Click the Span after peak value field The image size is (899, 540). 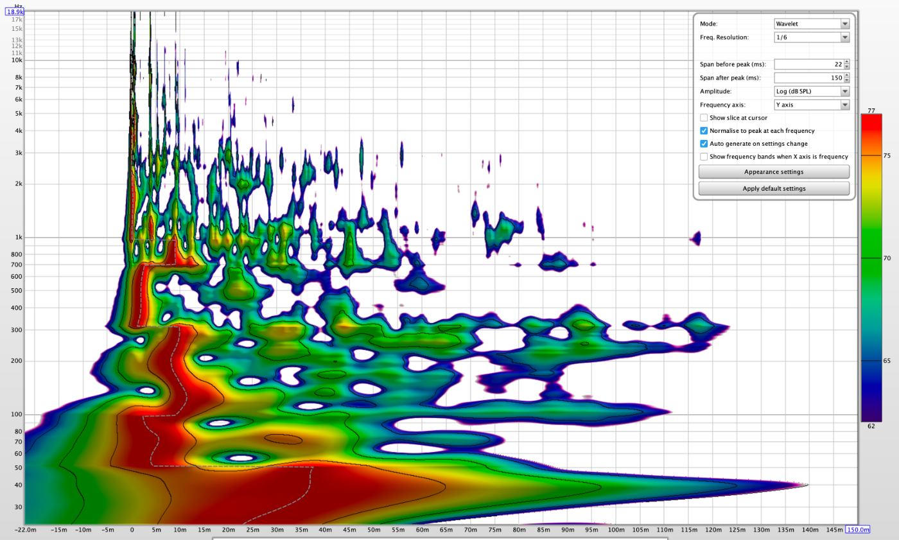click(808, 78)
